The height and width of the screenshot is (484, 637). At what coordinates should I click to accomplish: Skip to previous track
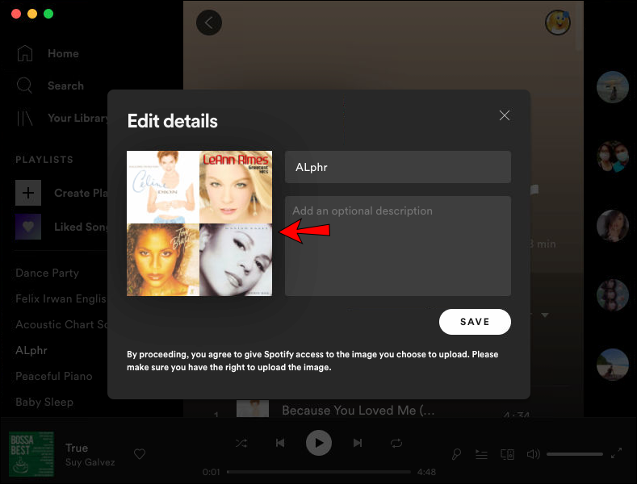pyautogui.click(x=280, y=443)
